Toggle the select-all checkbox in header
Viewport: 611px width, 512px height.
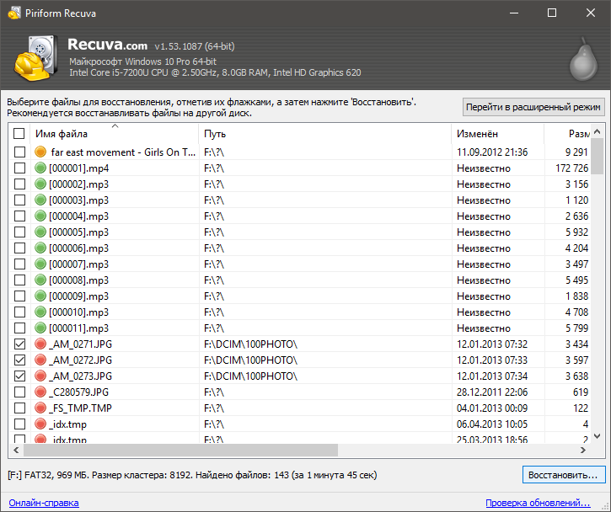19,134
